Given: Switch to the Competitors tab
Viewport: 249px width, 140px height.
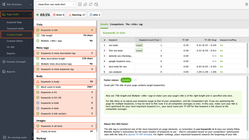Looking at the screenshot, I should pos(117,24).
